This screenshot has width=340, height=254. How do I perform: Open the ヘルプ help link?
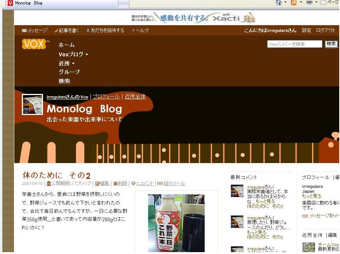(140, 30)
